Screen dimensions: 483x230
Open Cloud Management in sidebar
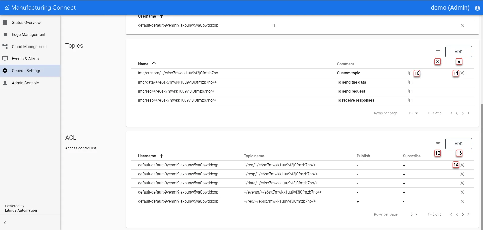coord(30,47)
